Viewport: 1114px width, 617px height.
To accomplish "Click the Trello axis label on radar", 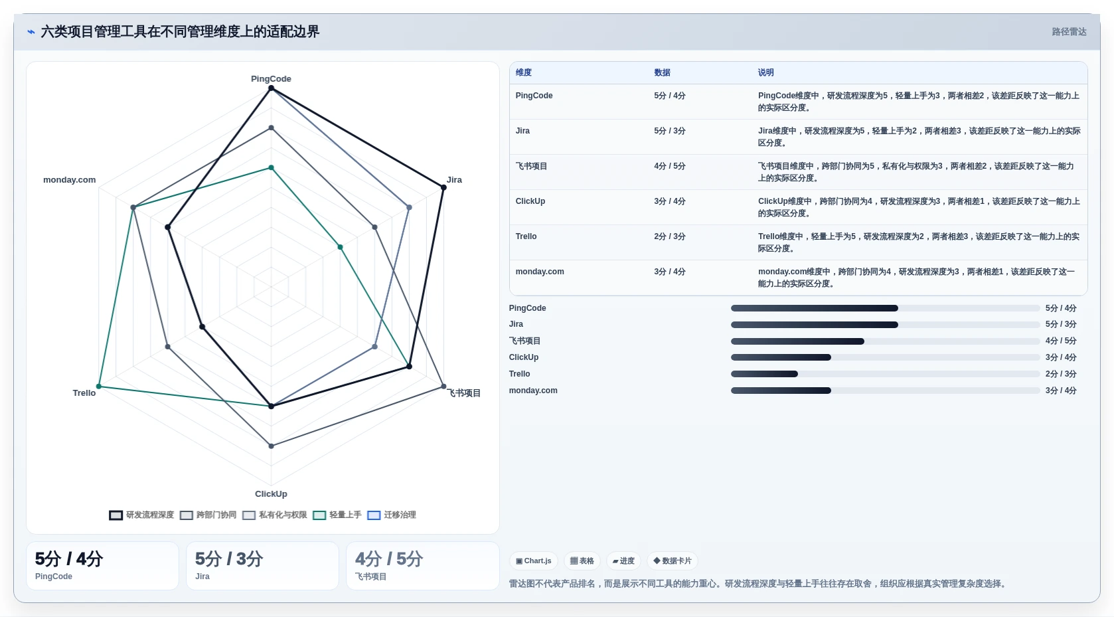I will [84, 393].
